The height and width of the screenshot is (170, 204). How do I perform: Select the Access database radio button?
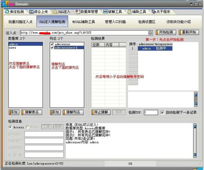click(10, 127)
